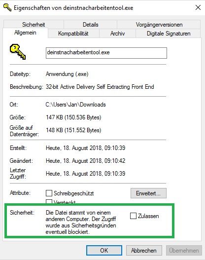The width and height of the screenshot is (205, 260).
Task: Switch to the Kompatibilität tab
Action: pyautogui.click(x=73, y=34)
